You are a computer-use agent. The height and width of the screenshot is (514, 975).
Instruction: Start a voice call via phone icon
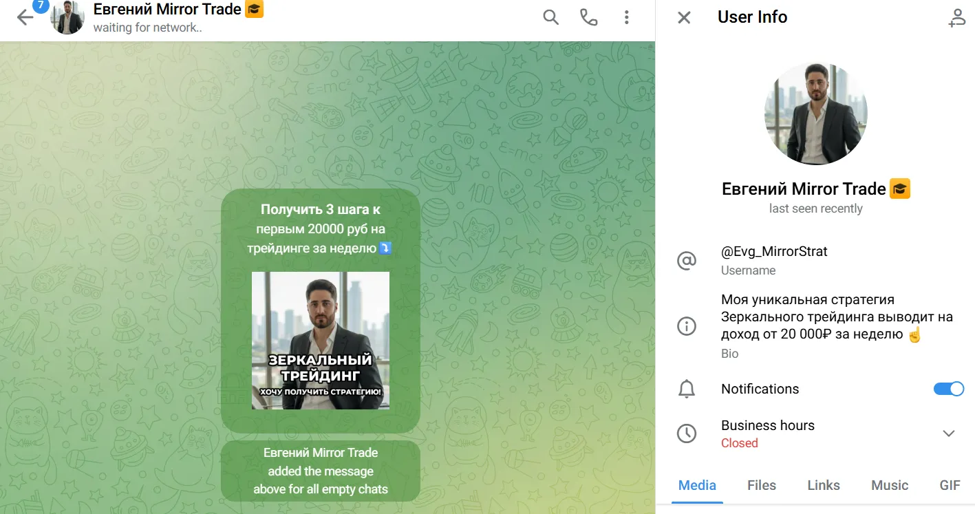[x=588, y=17]
